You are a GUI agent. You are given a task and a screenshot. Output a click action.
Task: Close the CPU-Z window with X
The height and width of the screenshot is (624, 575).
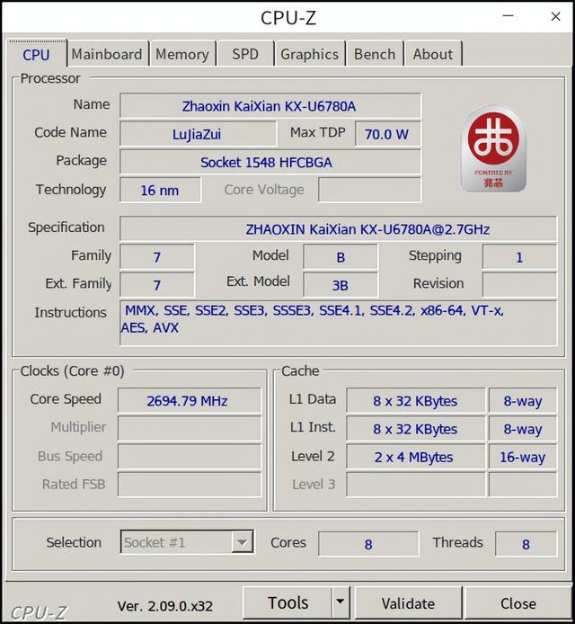point(555,16)
